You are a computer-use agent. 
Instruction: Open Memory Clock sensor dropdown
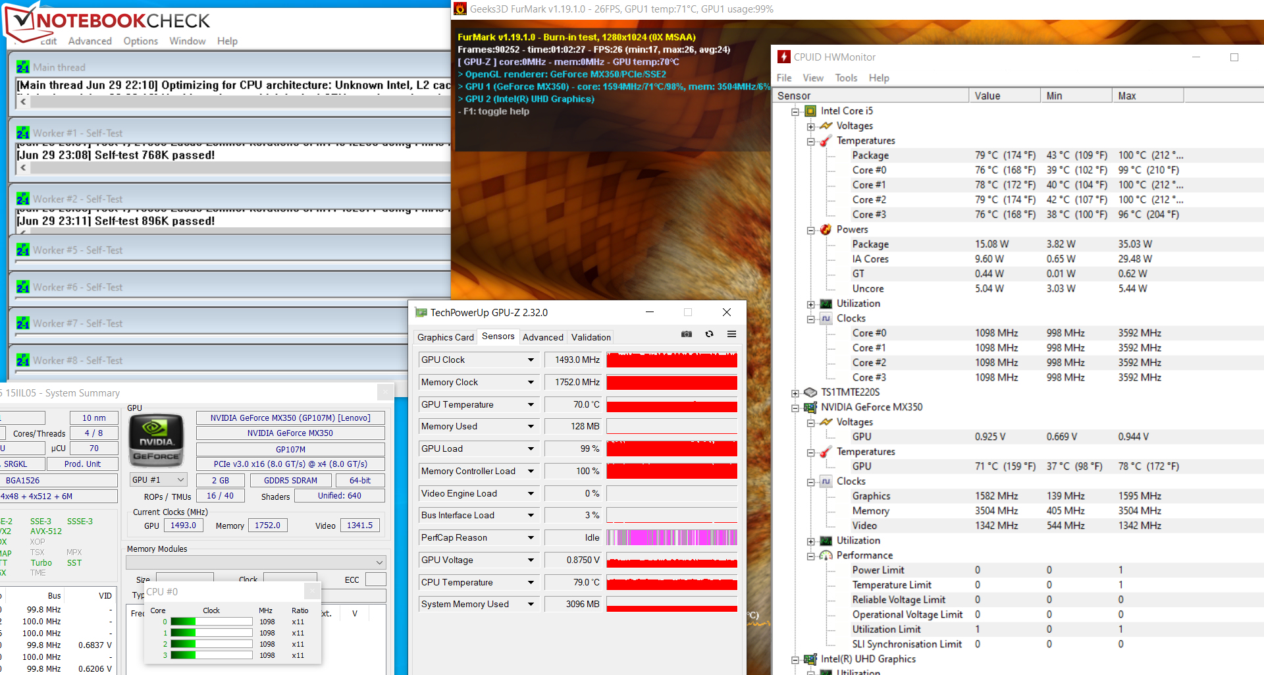[531, 382]
